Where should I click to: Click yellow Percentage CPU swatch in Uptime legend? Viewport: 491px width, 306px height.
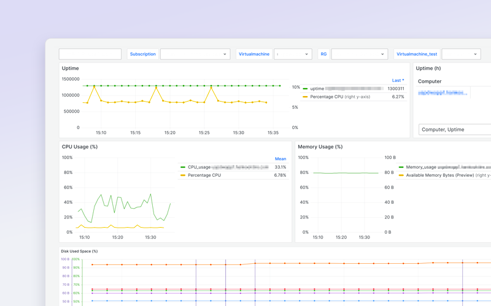coord(305,97)
